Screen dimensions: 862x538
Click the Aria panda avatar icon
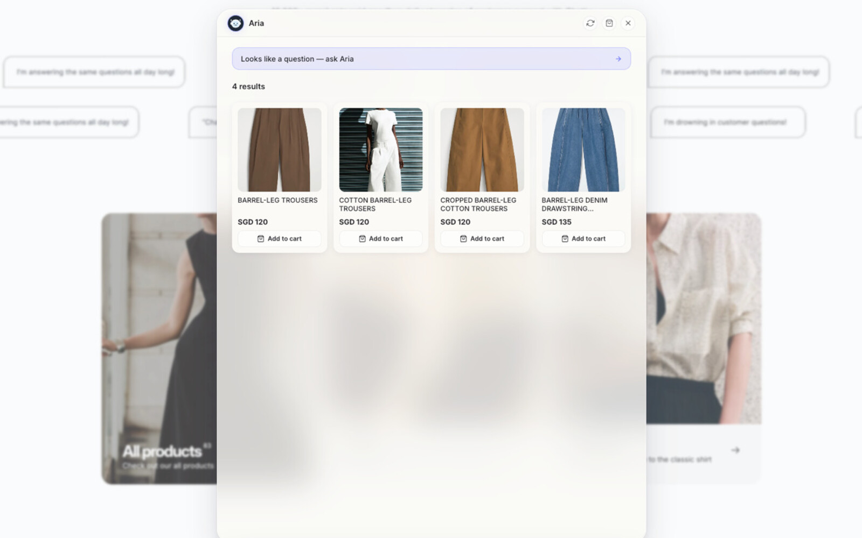pos(235,23)
